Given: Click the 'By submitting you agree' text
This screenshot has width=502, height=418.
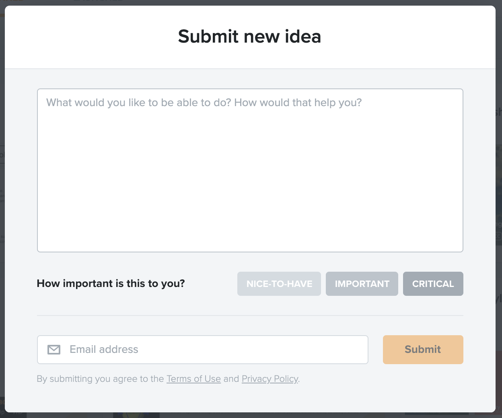Looking at the screenshot, I should pyautogui.click(x=101, y=379).
